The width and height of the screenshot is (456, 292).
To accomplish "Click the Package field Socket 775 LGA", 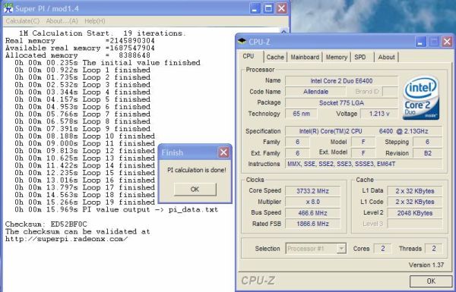I will pos(341,102).
